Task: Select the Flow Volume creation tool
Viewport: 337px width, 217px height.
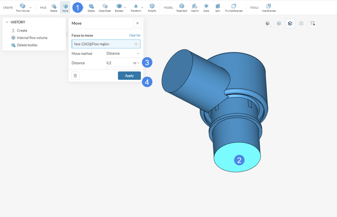Action: [x=23, y=8]
